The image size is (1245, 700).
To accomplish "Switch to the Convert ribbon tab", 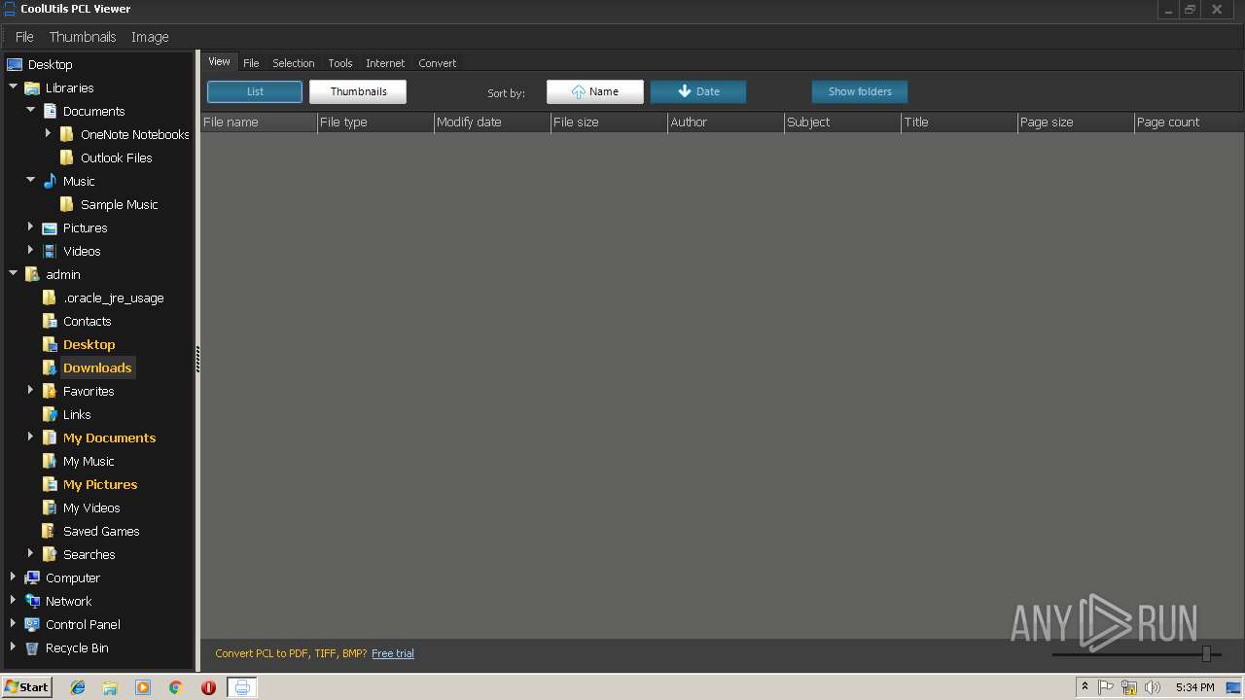I will 437,63.
